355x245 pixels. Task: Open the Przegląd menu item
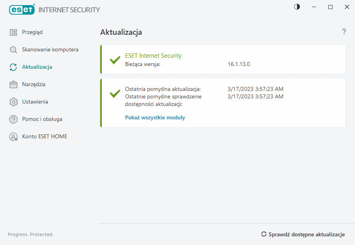[32, 32]
